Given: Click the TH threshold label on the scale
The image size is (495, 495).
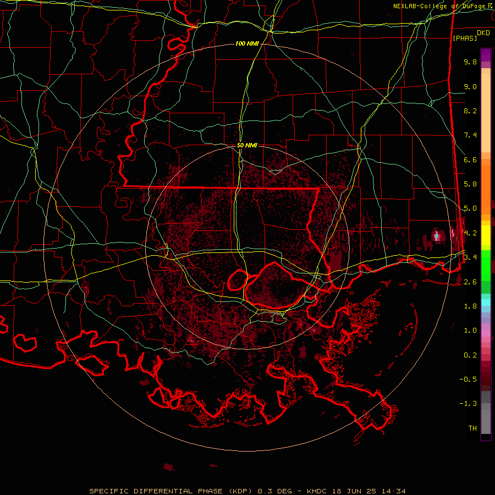Looking at the screenshot, I should (x=472, y=428).
